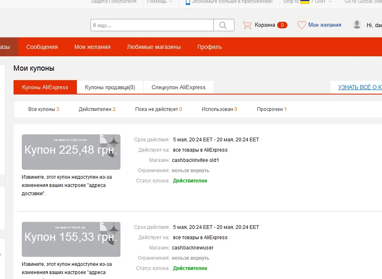Click validity dates of cashbackinvitee coupon
Image resolution: width=382 pixels, height=279 pixels.
coord(216,140)
